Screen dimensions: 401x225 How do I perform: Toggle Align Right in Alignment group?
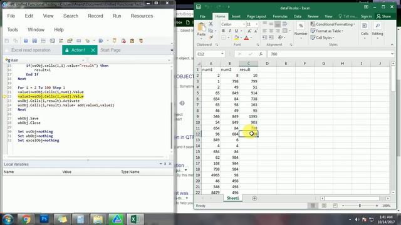278,31
